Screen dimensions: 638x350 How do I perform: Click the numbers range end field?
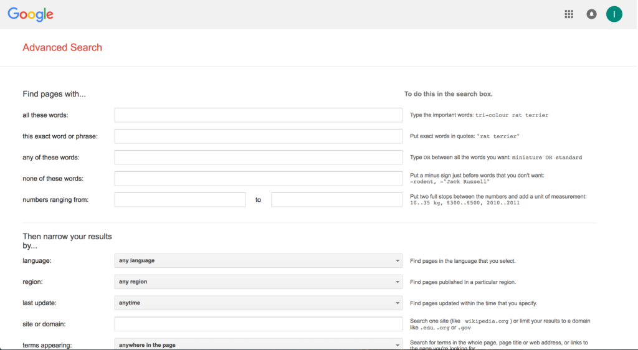coord(336,200)
